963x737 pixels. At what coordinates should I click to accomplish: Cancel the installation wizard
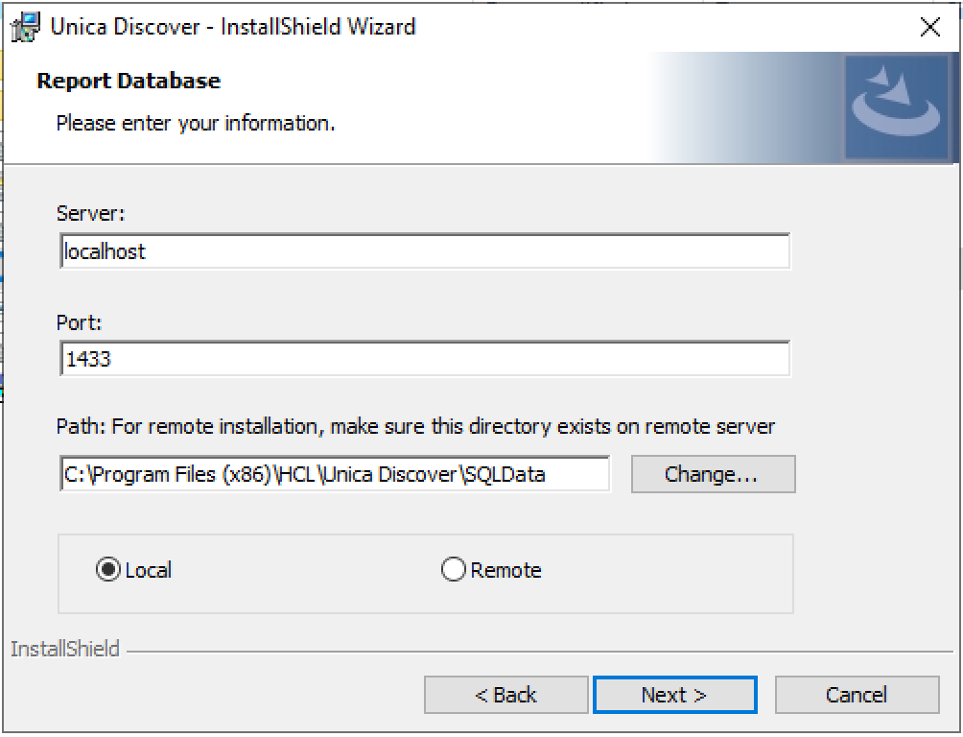857,695
